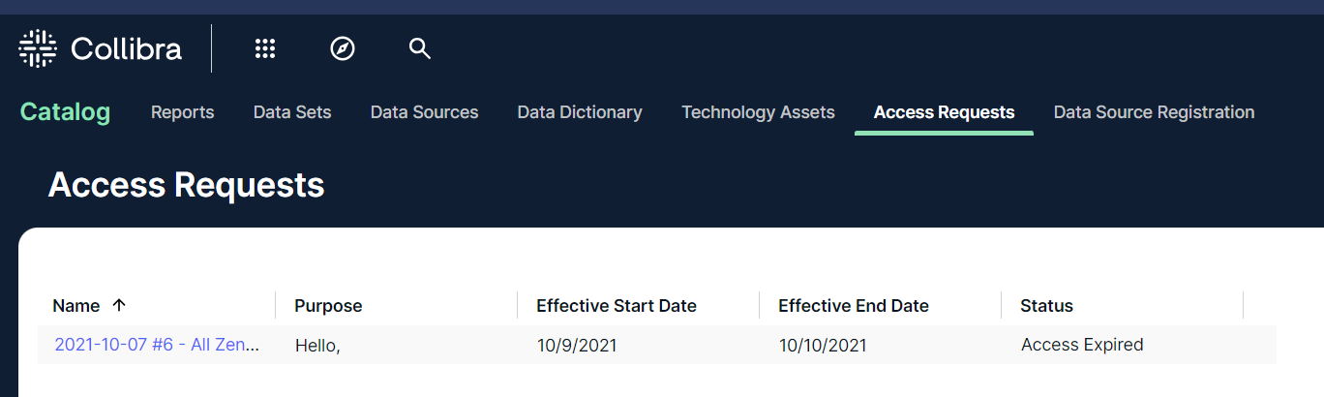
Task: Click the Collibra wordmark text
Action: click(x=126, y=48)
